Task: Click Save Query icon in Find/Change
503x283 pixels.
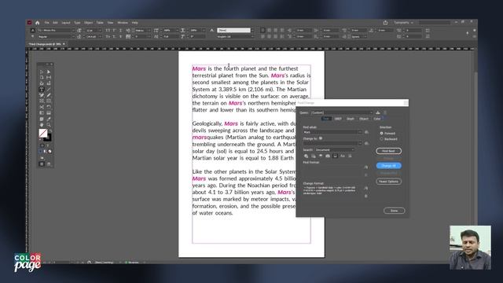Action: (x=377, y=112)
